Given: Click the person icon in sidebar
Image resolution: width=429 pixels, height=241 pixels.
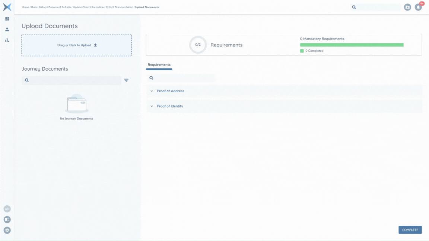Looking at the screenshot, I should (7, 29).
